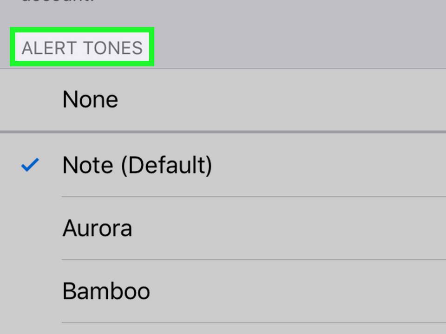Click the gray gap between None and Note
This screenshot has width=446, height=334.
click(x=223, y=132)
